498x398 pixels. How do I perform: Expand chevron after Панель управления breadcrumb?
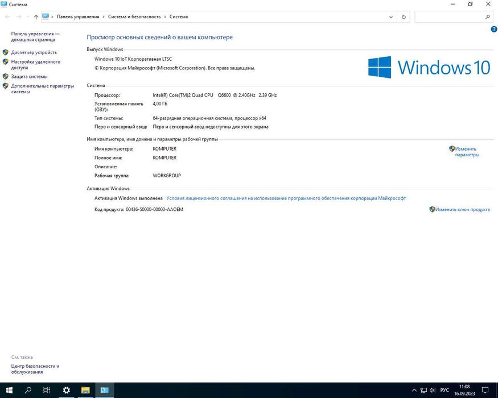tap(104, 17)
